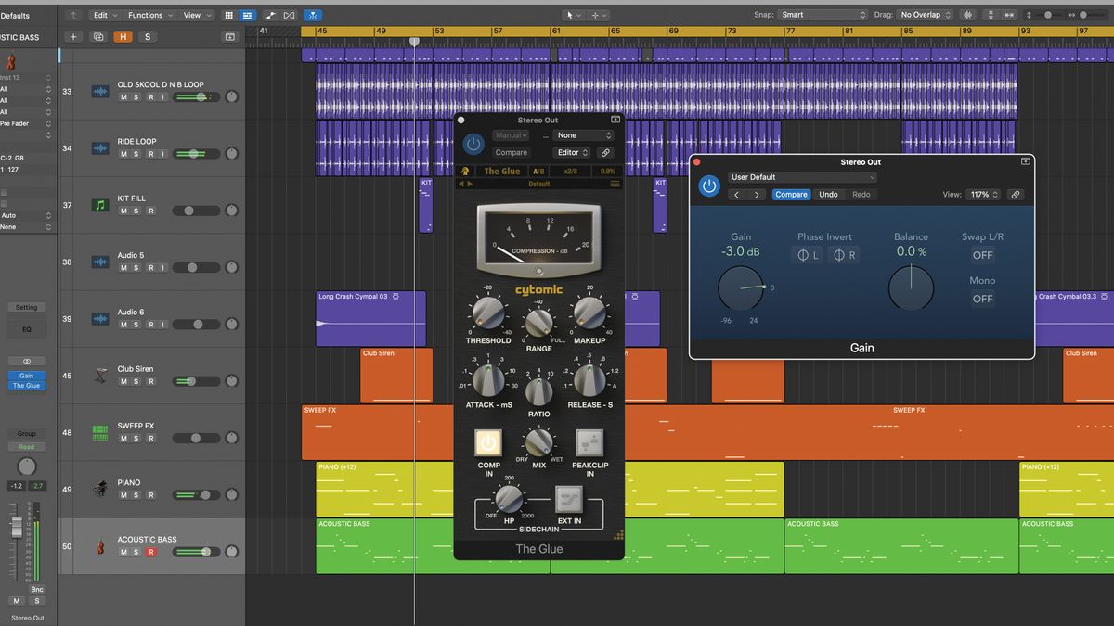Viewport: 1114px width, 626px height.
Task: Click the add track plus icon
Action: click(x=73, y=36)
